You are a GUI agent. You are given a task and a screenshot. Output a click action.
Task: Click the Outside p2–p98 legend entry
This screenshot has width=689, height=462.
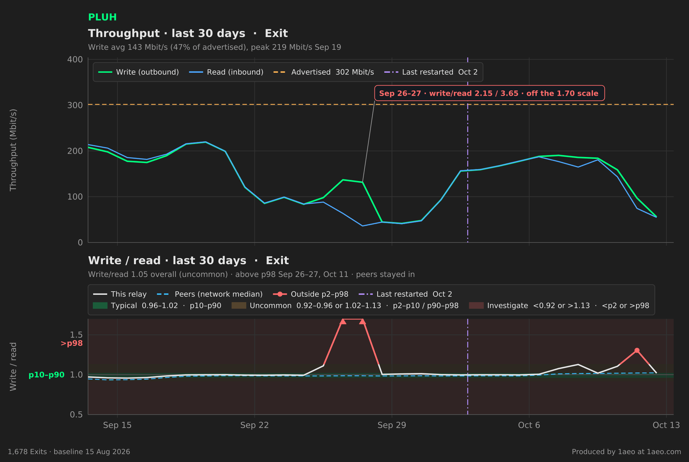pyautogui.click(x=311, y=294)
